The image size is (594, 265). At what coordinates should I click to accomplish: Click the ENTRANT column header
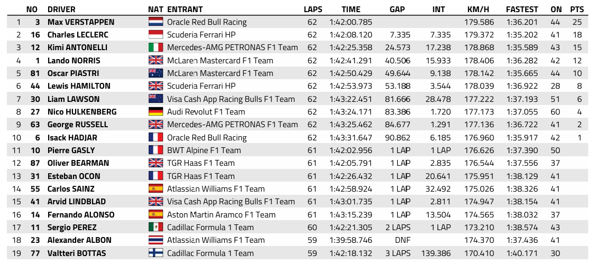tap(185, 10)
